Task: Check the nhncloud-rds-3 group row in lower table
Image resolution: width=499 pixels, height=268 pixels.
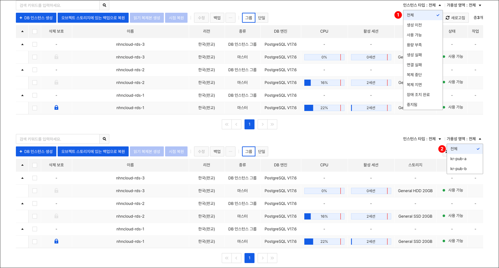Action: tap(35, 178)
